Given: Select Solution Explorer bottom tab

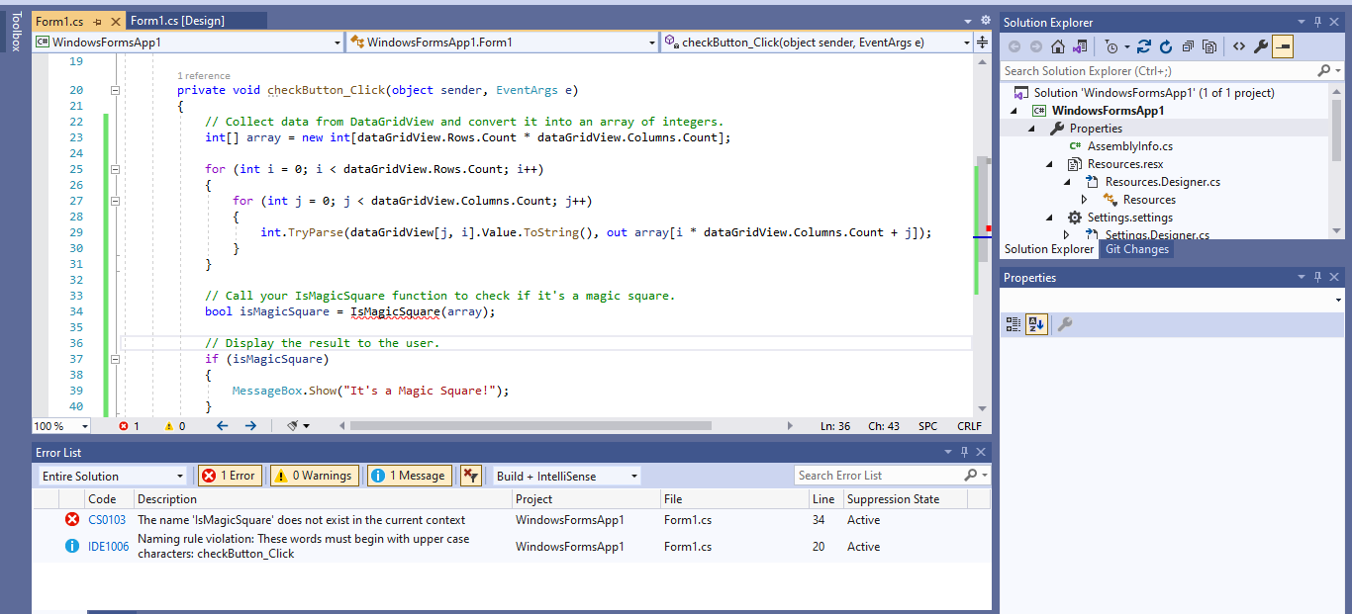Looking at the screenshot, I should [x=1049, y=249].
